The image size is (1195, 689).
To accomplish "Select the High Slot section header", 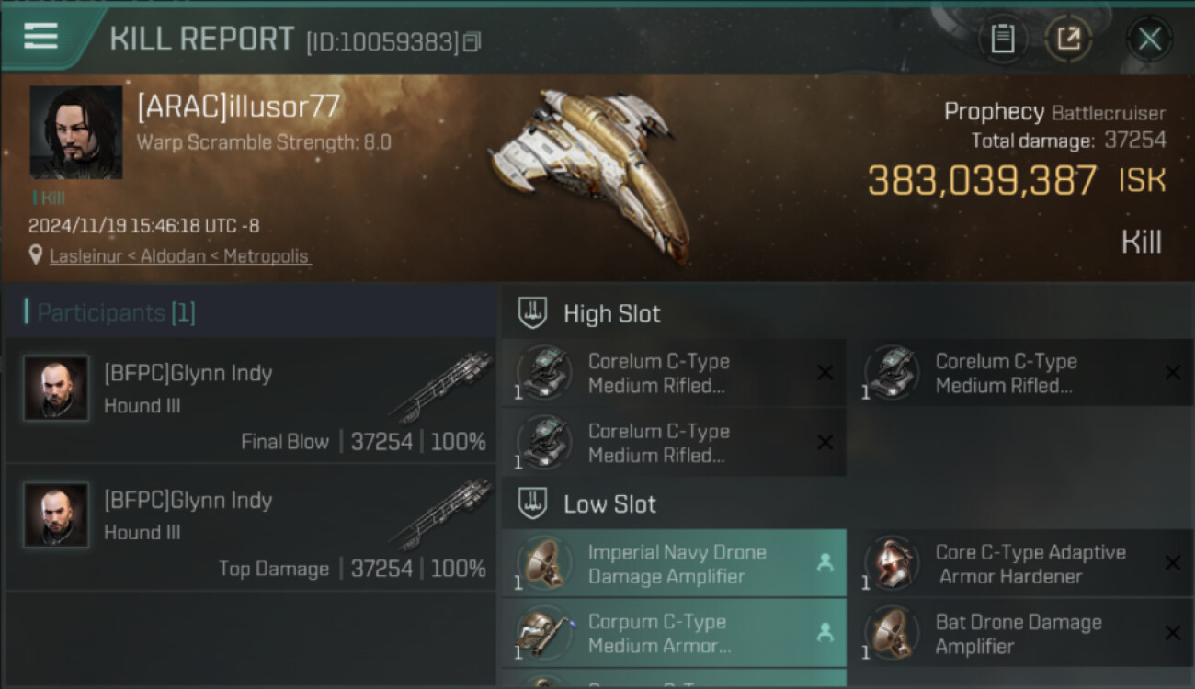I will [x=611, y=314].
